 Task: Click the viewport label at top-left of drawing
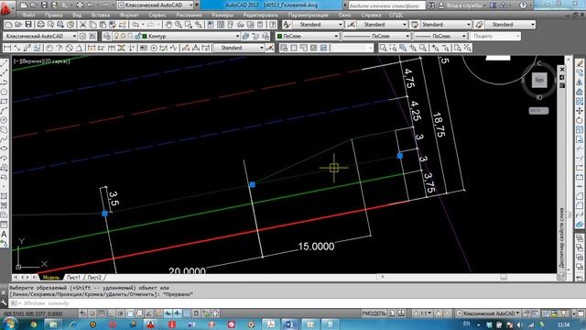(41, 61)
